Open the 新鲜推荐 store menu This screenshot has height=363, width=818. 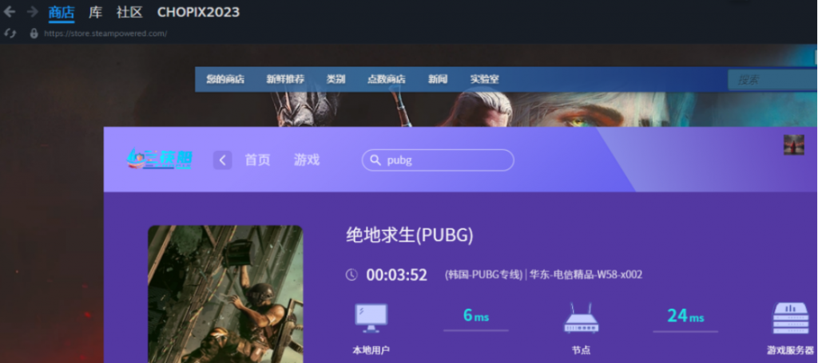pyautogui.click(x=285, y=79)
